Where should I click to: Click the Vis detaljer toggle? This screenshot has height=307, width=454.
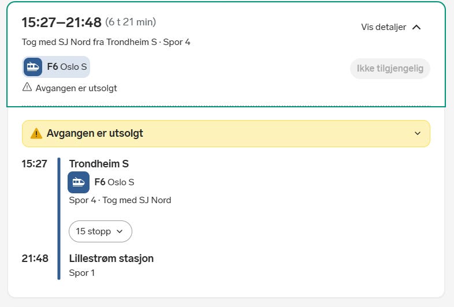point(384,27)
